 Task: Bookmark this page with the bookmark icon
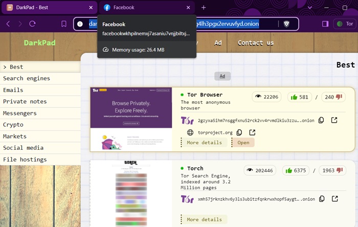coord(64,24)
